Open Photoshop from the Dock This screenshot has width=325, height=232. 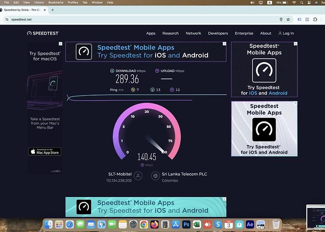point(186,225)
